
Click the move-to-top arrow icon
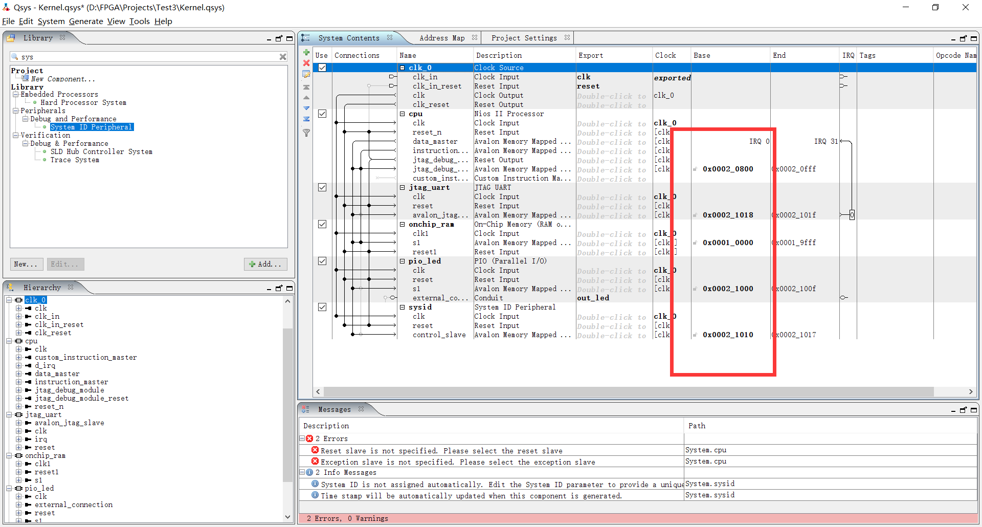pyautogui.click(x=306, y=87)
